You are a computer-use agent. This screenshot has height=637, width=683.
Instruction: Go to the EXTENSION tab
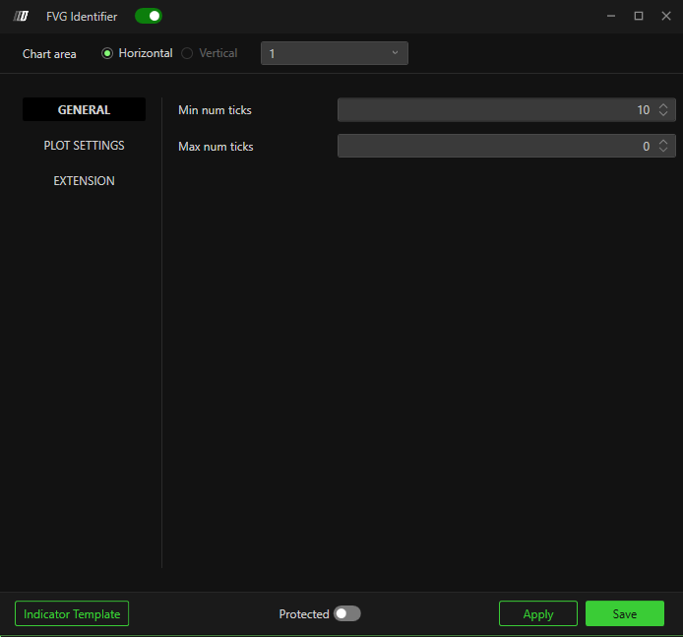(x=84, y=181)
